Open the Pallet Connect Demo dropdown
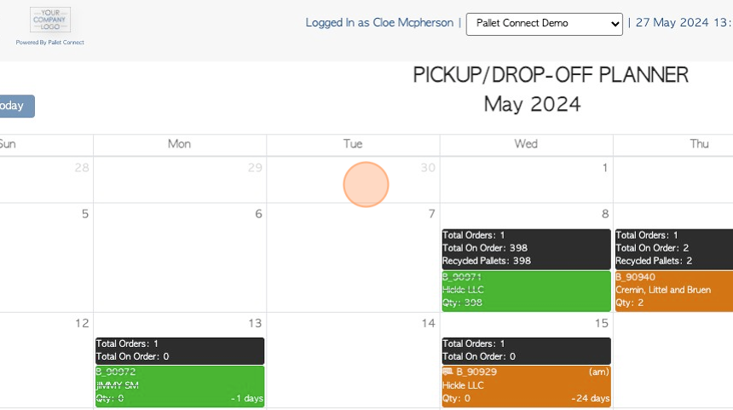 pyautogui.click(x=544, y=23)
